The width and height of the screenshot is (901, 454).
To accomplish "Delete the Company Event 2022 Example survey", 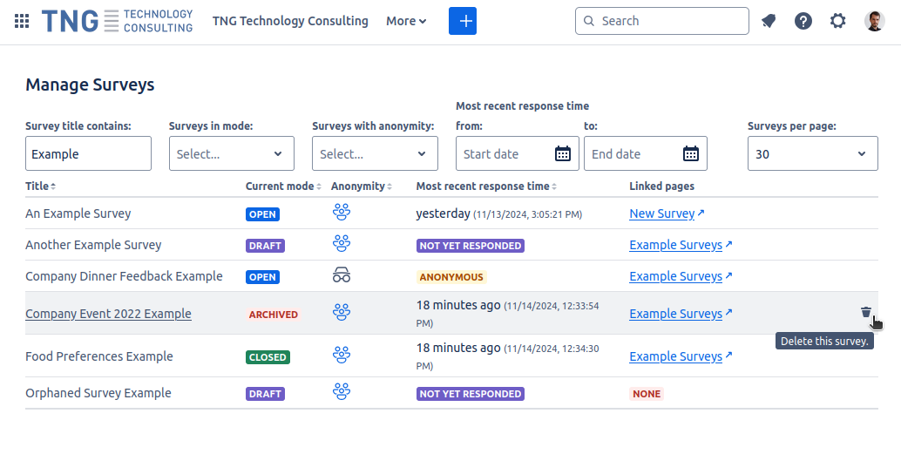I will click(865, 313).
